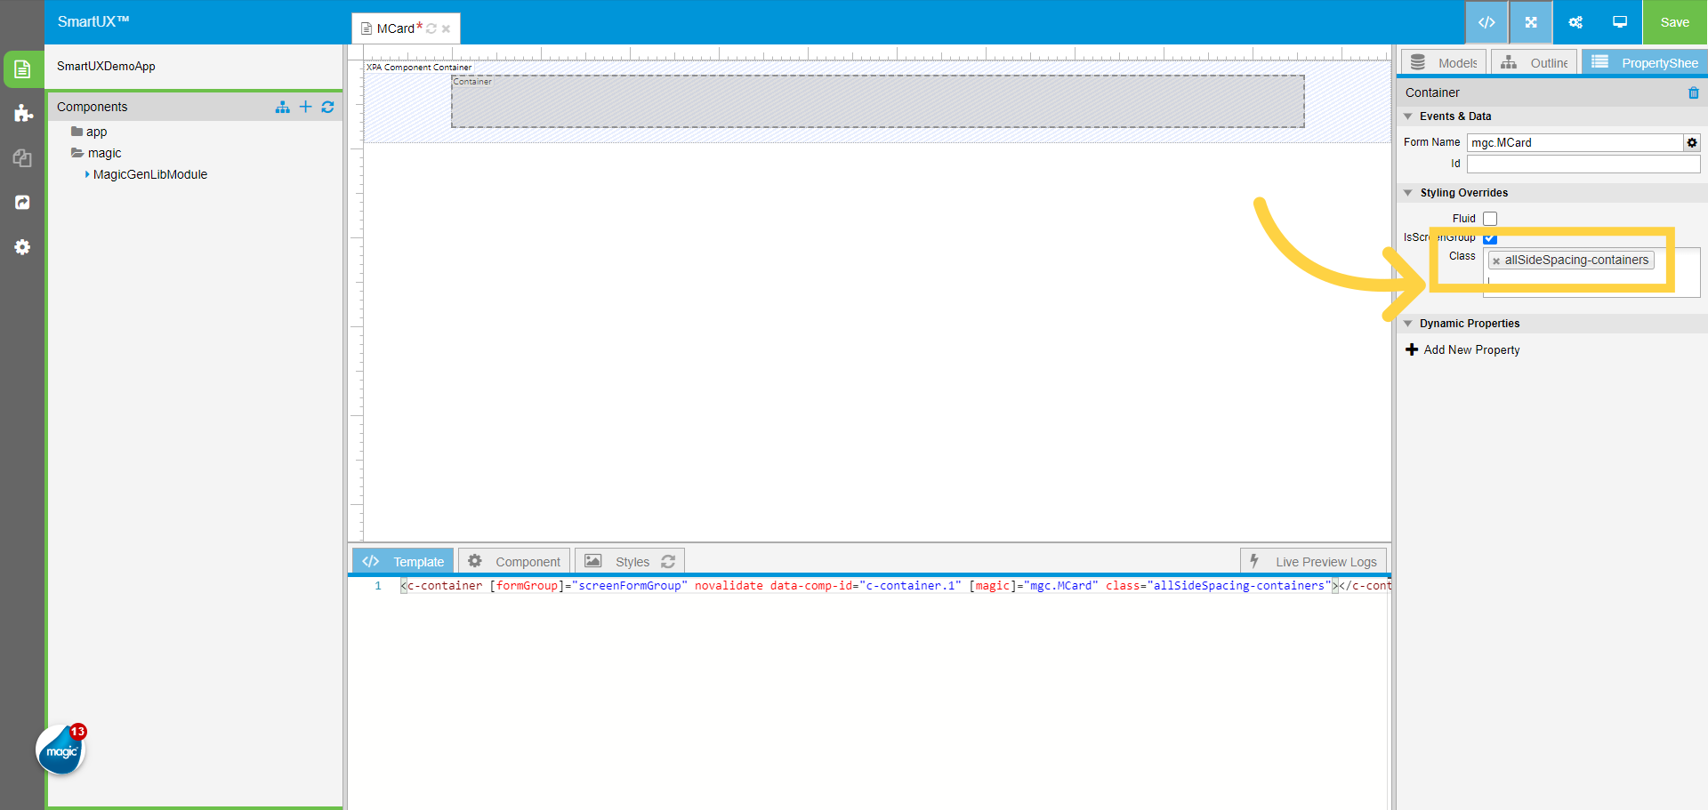
Task: Add a new component with the plus icon
Action: point(305,107)
